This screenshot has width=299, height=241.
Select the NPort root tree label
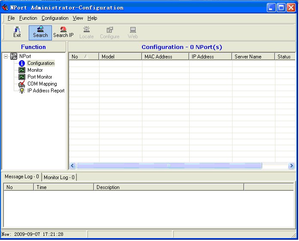click(x=25, y=56)
